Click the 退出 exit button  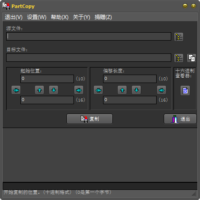tap(180, 119)
